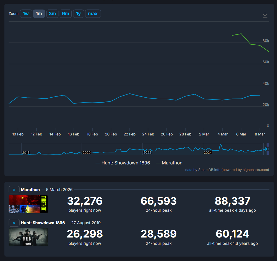Image resolution: width=277 pixels, height=261 pixels.
Task: Set chart zoom to 1w
Action: coord(26,14)
